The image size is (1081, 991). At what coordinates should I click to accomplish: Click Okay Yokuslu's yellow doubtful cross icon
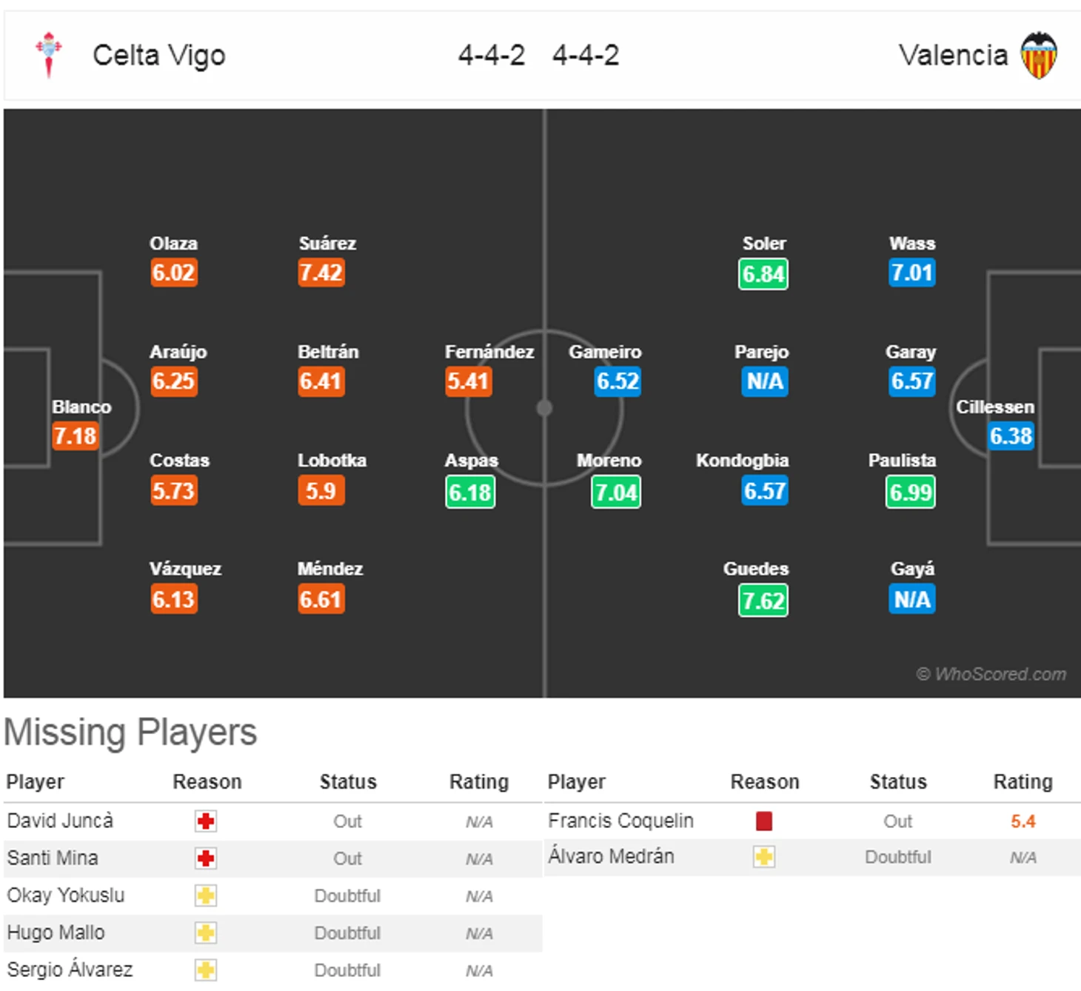[x=206, y=895]
